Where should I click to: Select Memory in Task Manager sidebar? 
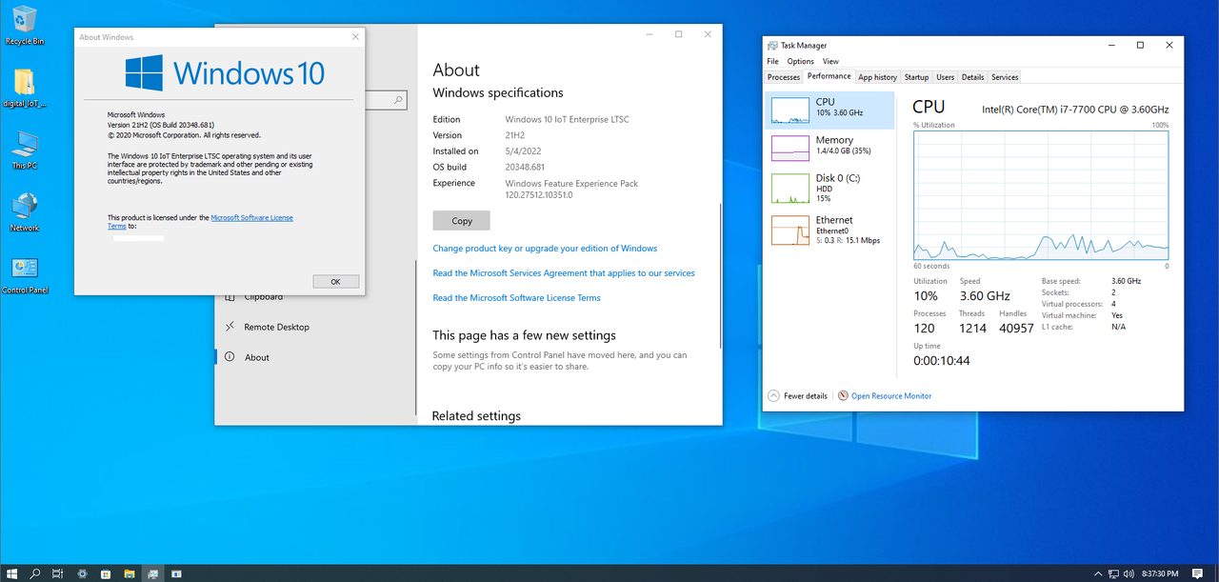pyautogui.click(x=830, y=148)
